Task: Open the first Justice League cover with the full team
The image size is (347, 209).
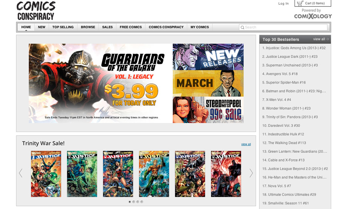Action: coord(46,174)
